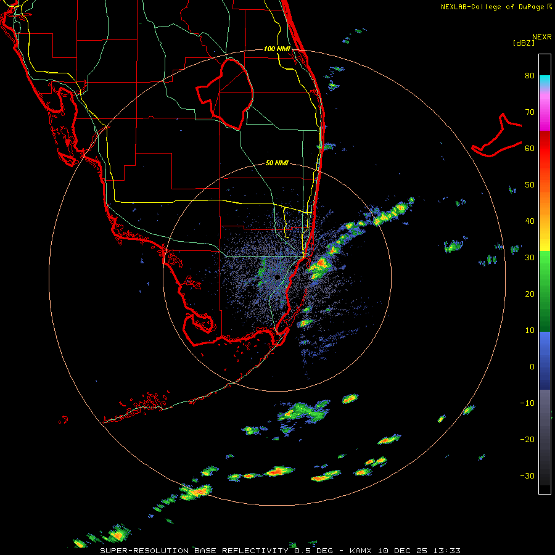Click the NEXR label above the scale
The height and width of the screenshot is (555, 555).
click(542, 37)
